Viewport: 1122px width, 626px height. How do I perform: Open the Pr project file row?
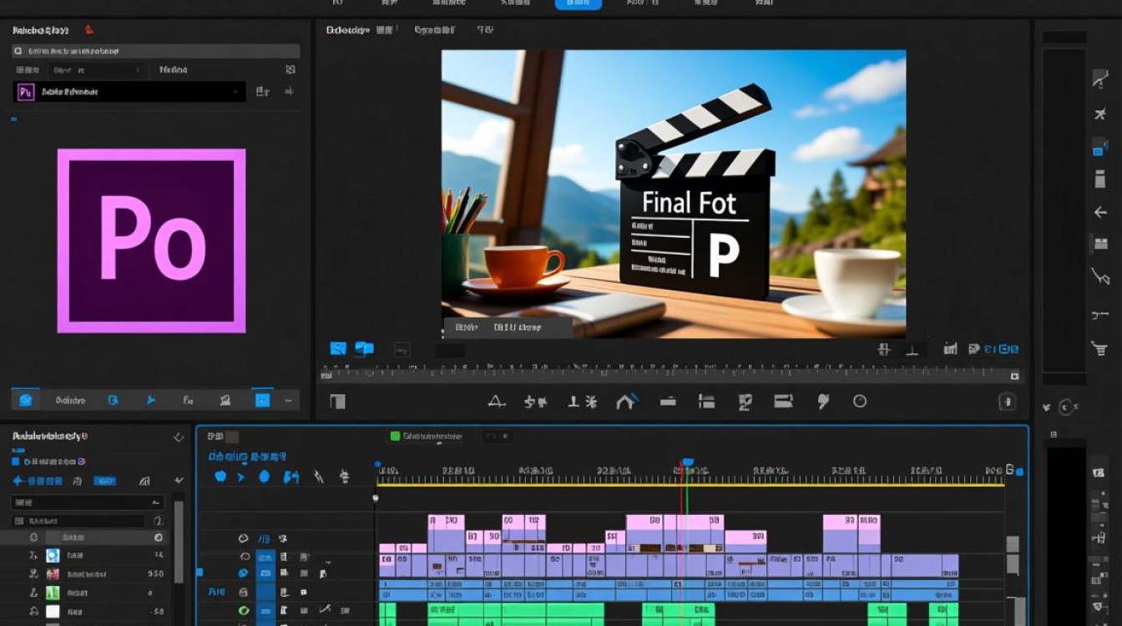pyautogui.click(x=130, y=92)
